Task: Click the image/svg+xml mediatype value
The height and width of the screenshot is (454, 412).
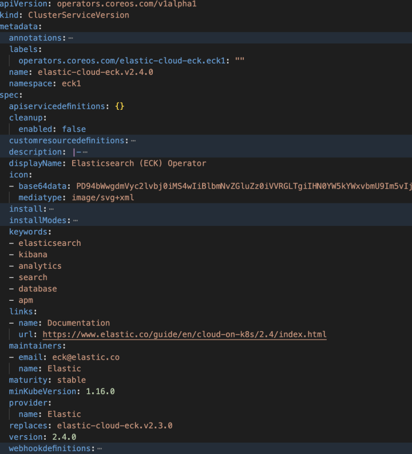Action: (103, 197)
